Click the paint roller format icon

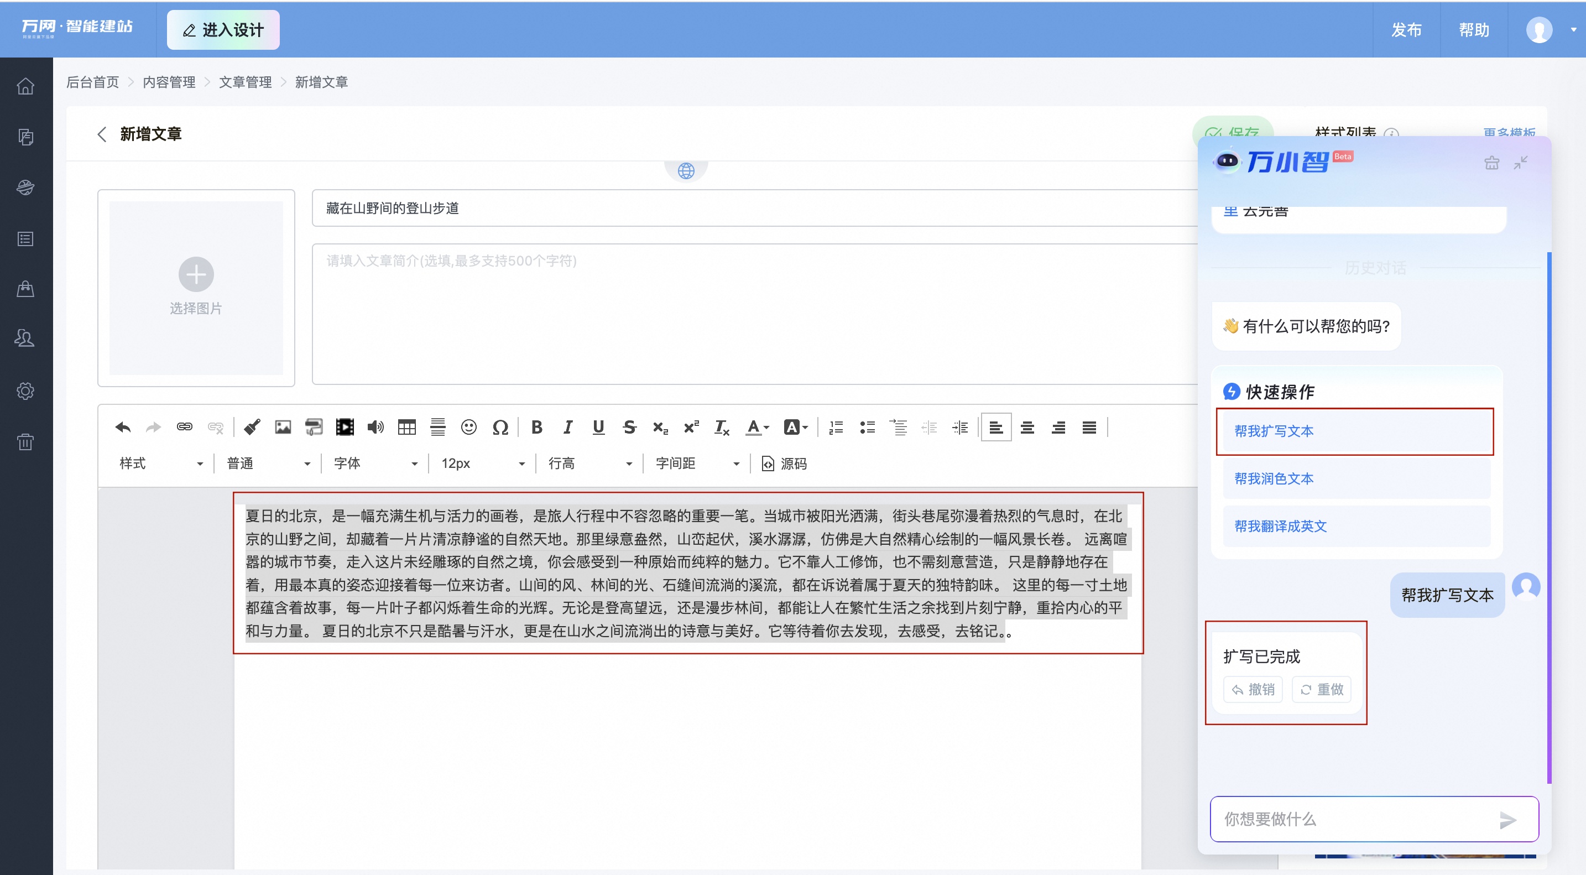(314, 428)
